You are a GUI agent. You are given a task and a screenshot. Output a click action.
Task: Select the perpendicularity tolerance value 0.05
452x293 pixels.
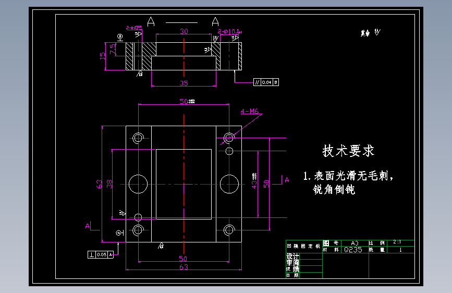tap(102, 254)
